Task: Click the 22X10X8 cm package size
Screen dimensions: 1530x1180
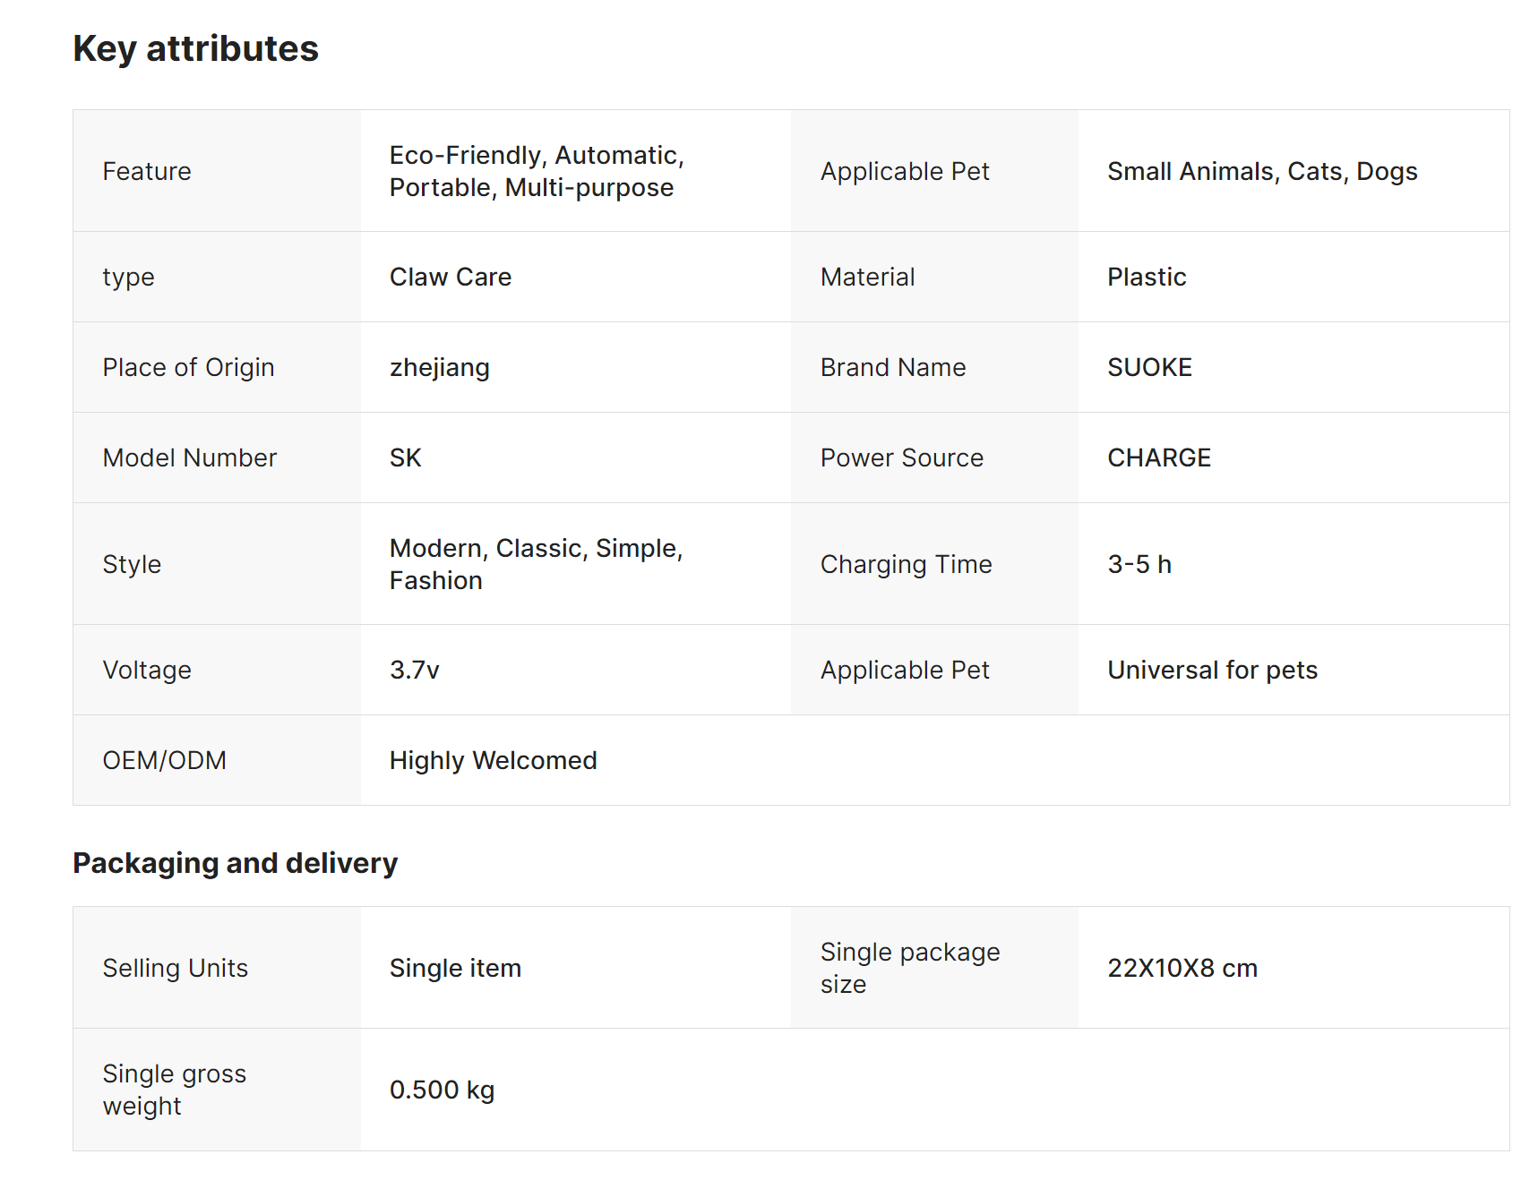Action: click(x=1182, y=968)
